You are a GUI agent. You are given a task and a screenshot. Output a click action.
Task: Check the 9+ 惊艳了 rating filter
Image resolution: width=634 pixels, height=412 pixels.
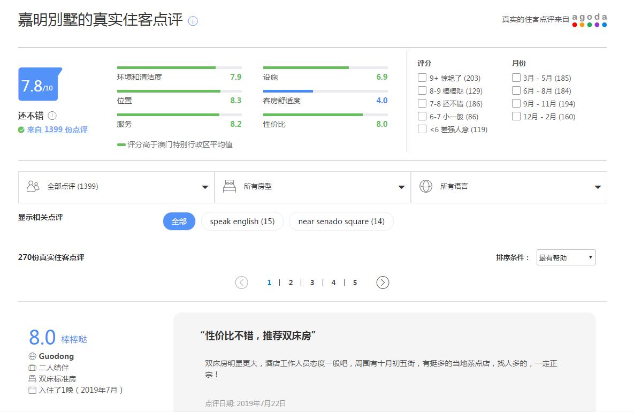pyautogui.click(x=422, y=78)
